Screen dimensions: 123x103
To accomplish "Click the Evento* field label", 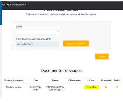I will 19,26.
